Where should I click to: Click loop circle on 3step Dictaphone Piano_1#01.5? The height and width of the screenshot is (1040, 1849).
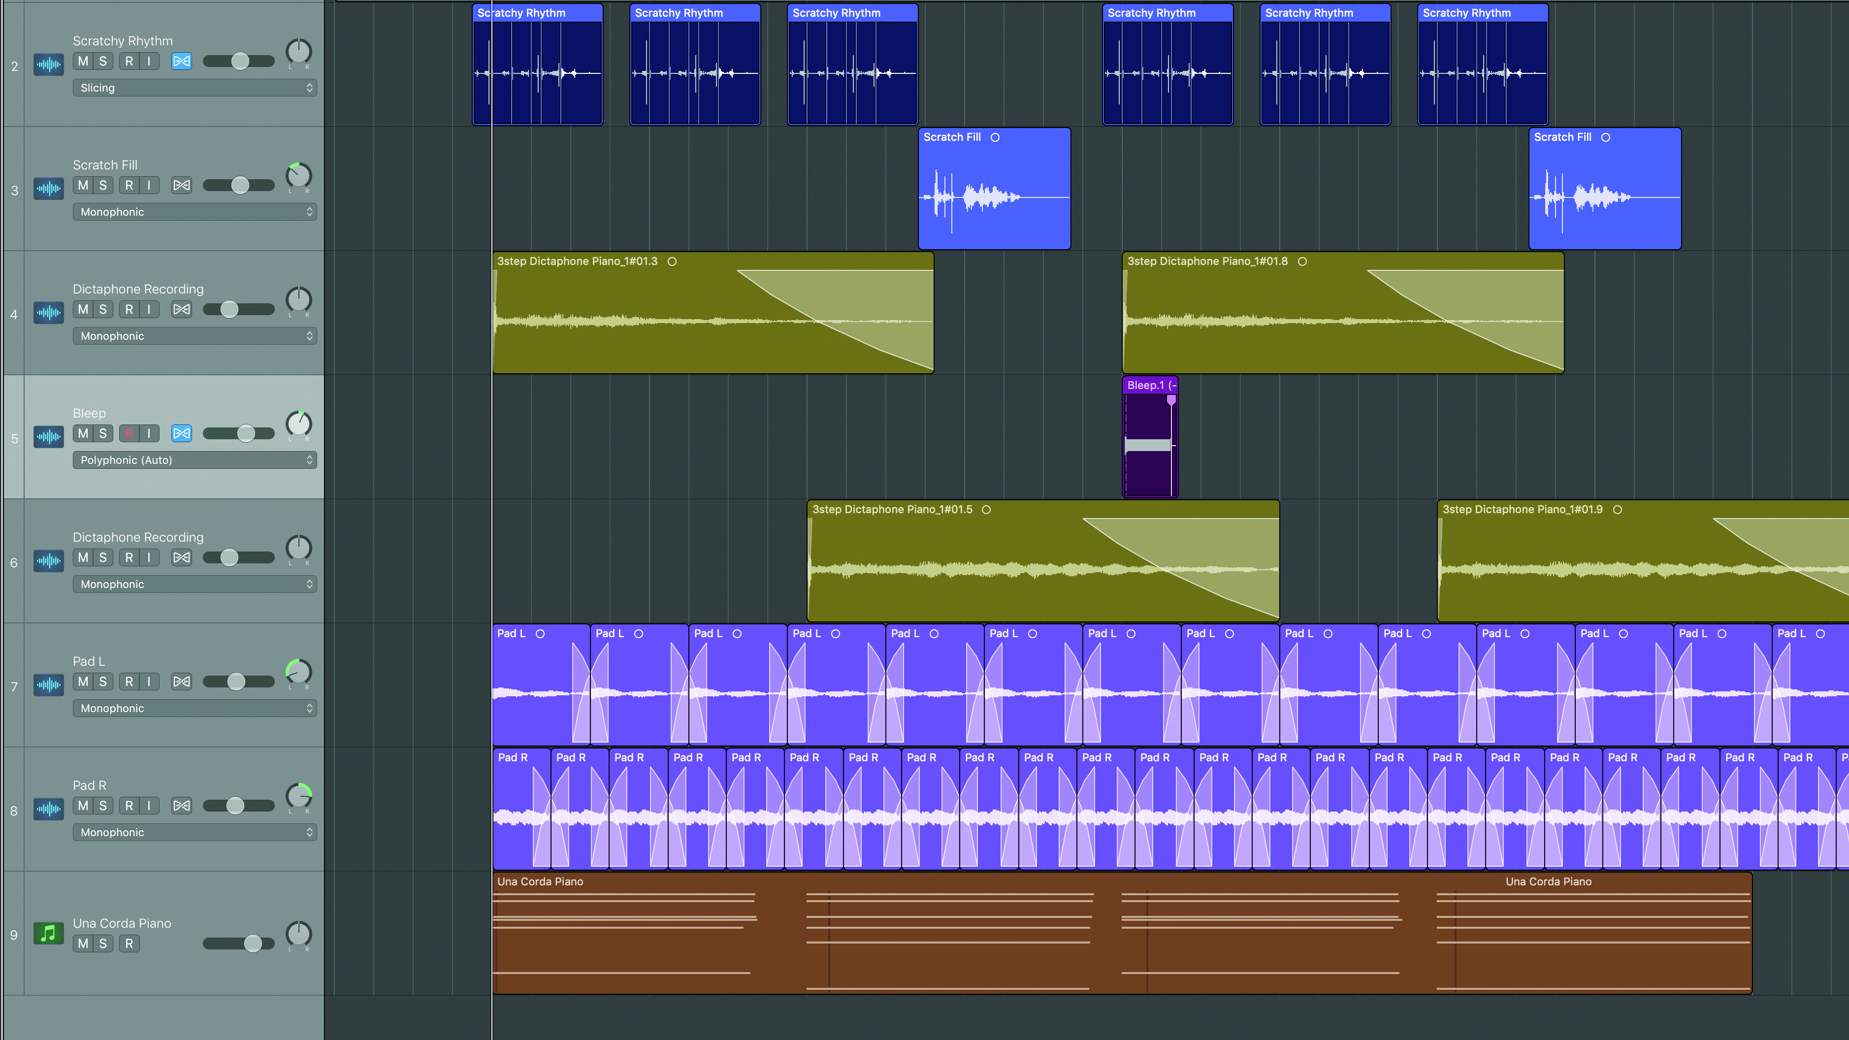click(986, 510)
